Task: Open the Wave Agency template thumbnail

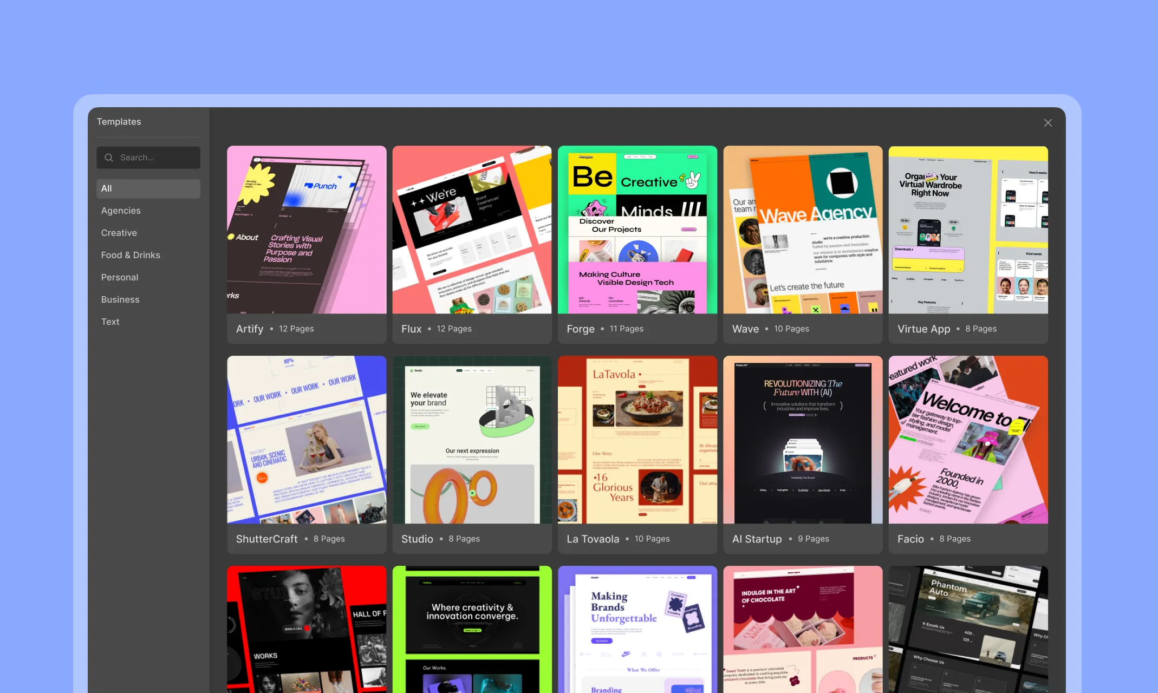Action: coord(803,230)
